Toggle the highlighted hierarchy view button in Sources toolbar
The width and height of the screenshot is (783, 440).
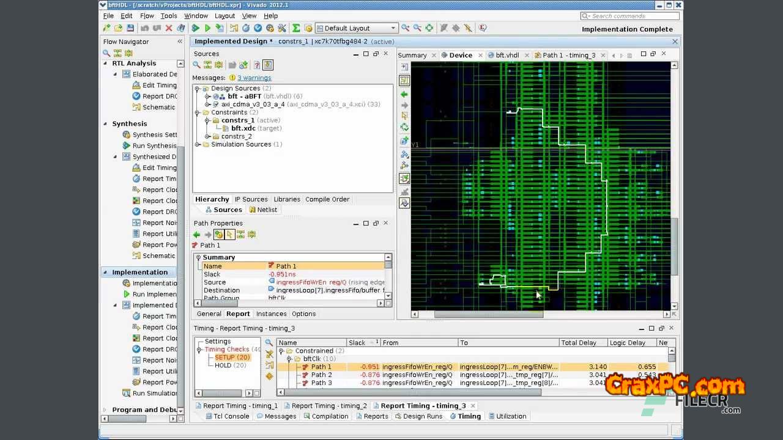[268, 65]
